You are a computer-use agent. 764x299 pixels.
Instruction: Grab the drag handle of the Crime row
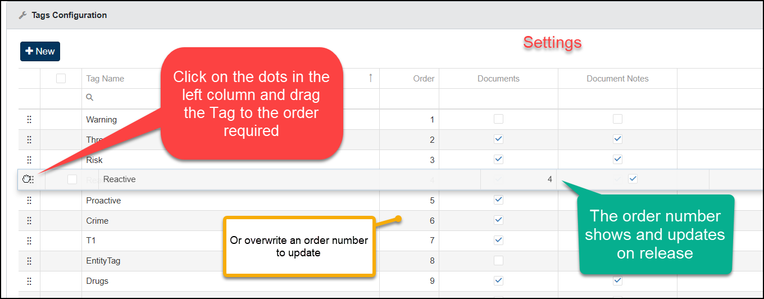tap(29, 220)
